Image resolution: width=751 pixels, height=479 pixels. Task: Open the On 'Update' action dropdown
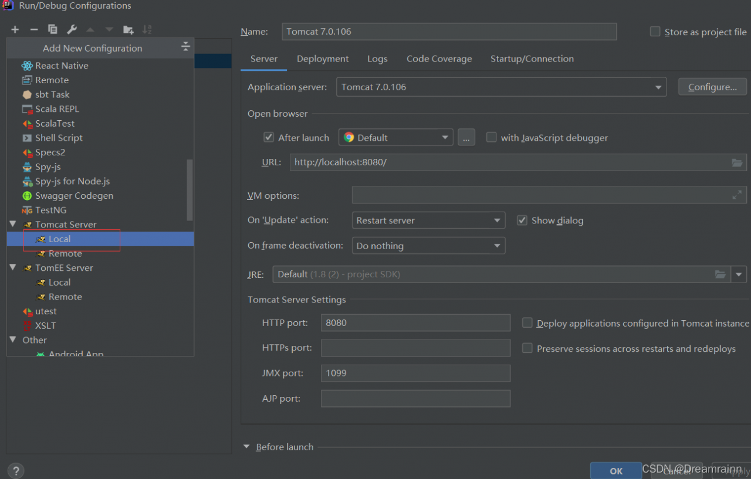tap(428, 220)
